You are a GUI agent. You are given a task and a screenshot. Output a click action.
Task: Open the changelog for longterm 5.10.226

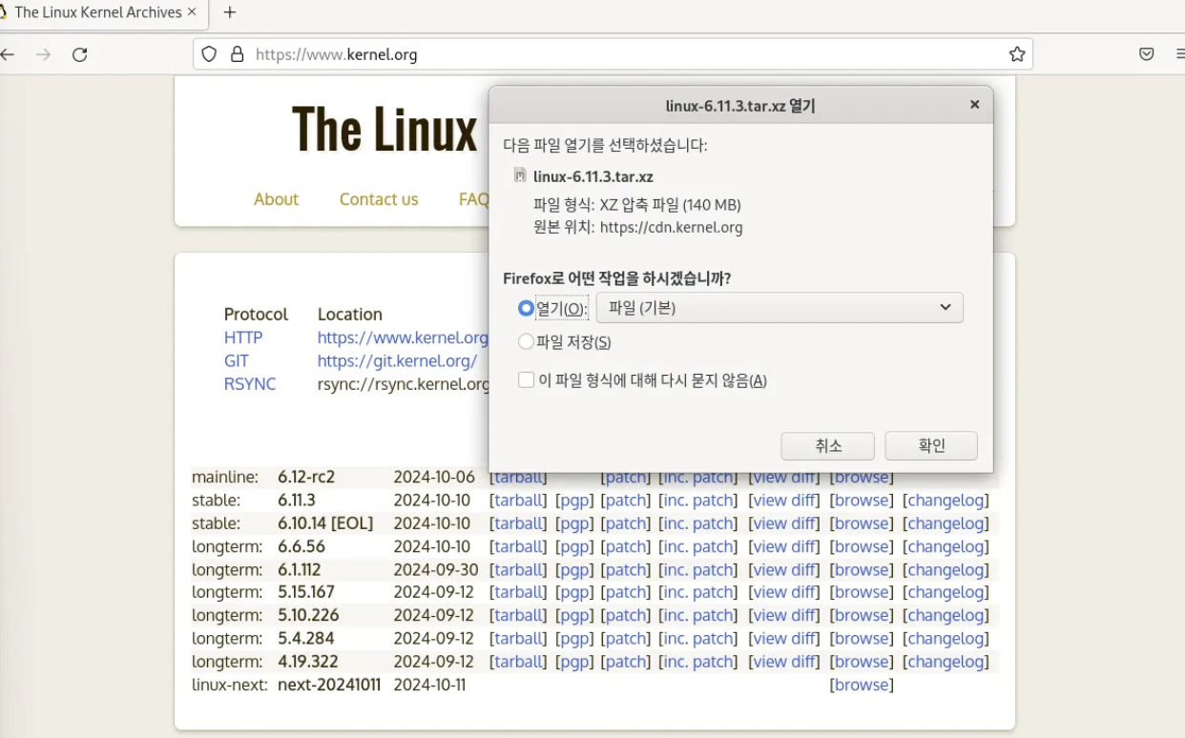click(x=946, y=615)
